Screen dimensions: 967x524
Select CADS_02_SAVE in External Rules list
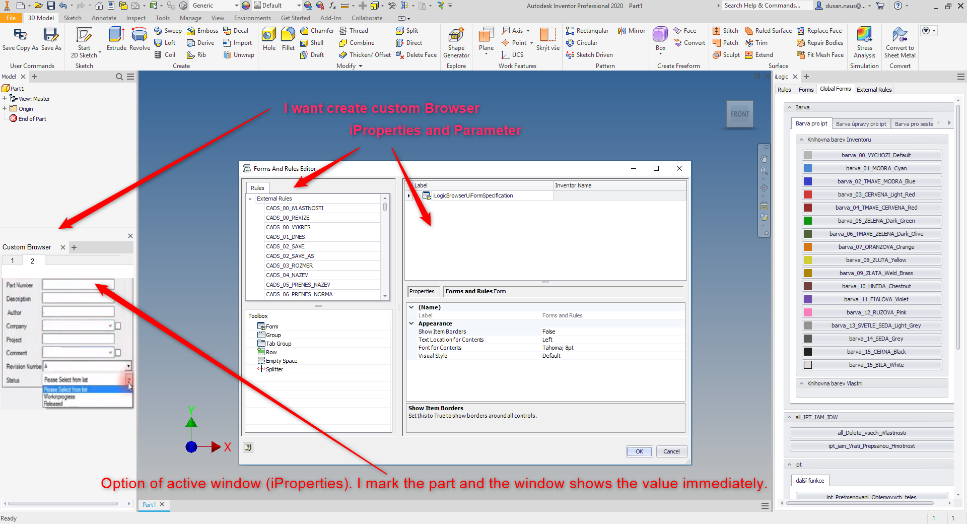click(286, 246)
